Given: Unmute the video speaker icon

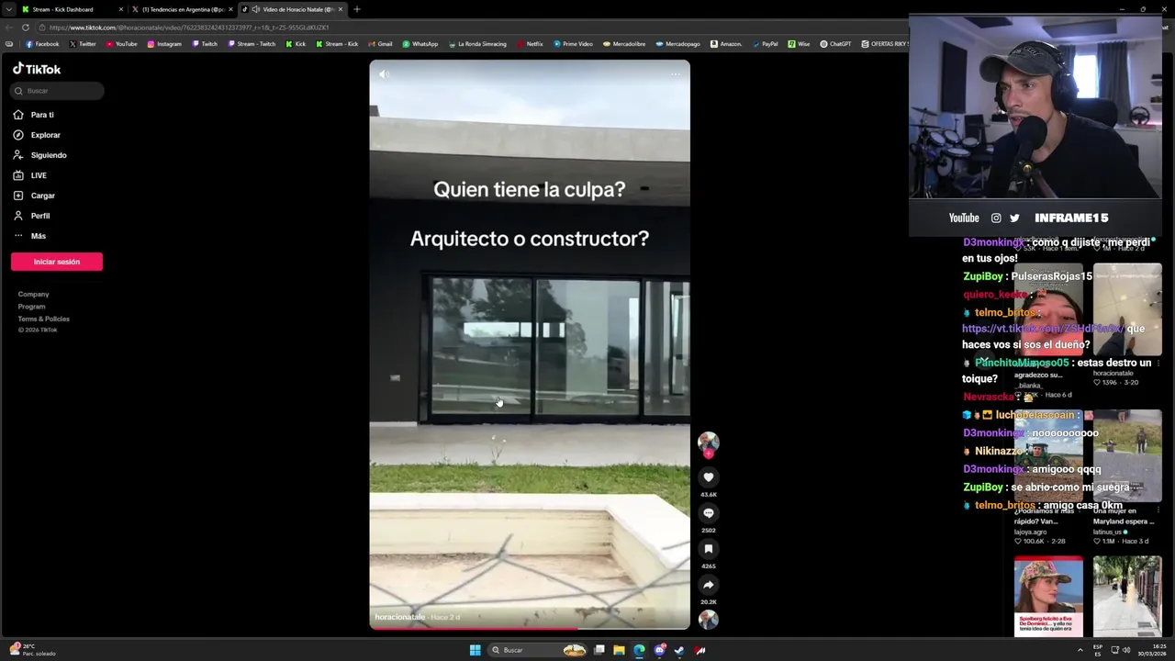Looking at the screenshot, I should (x=384, y=74).
